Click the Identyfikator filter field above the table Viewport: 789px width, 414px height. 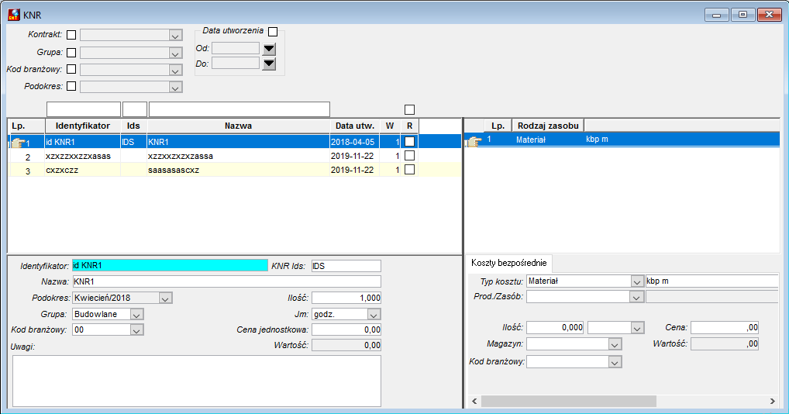(x=84, y=109)
